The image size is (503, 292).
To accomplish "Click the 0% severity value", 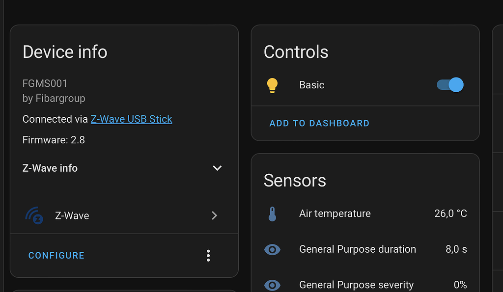I will point(460,285).
